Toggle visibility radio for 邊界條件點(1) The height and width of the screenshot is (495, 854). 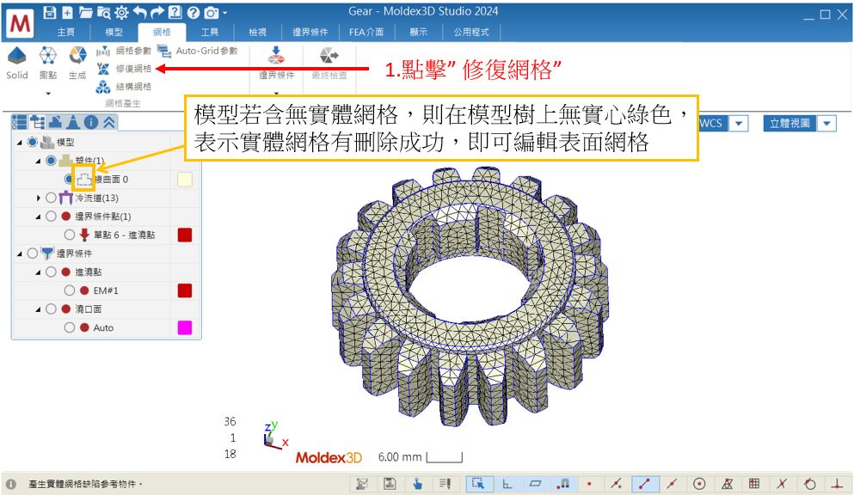tap(52, 216)
